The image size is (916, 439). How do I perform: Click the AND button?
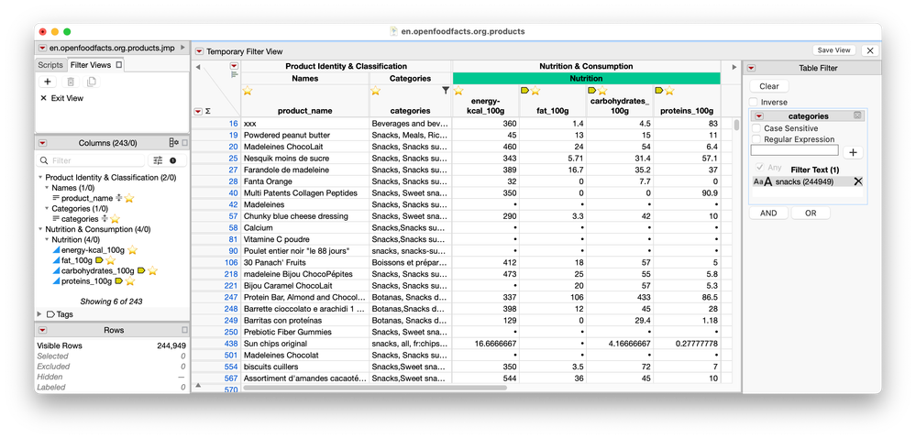click(x=768, y=213)
